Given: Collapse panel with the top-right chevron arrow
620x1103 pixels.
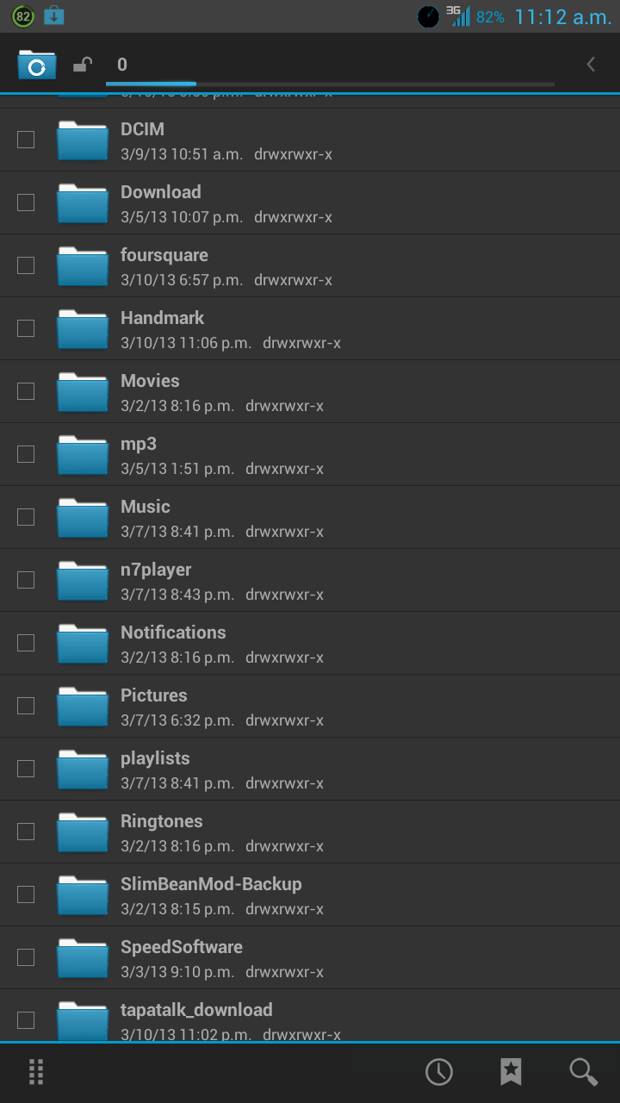Looking at the screenshot, I should click(591, 65).
